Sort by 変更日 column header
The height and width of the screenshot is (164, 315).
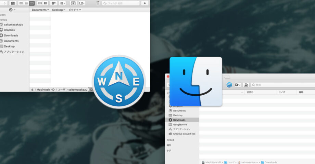[250, 92]
